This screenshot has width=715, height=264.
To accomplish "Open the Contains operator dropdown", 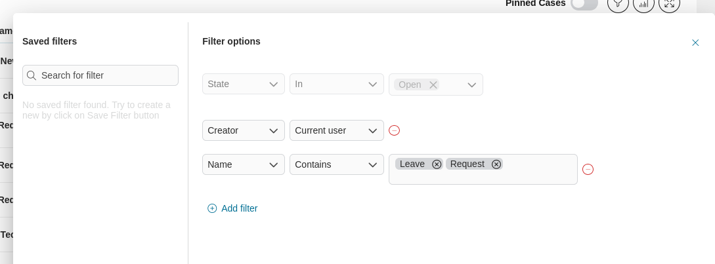I will (x=337, y=165).
